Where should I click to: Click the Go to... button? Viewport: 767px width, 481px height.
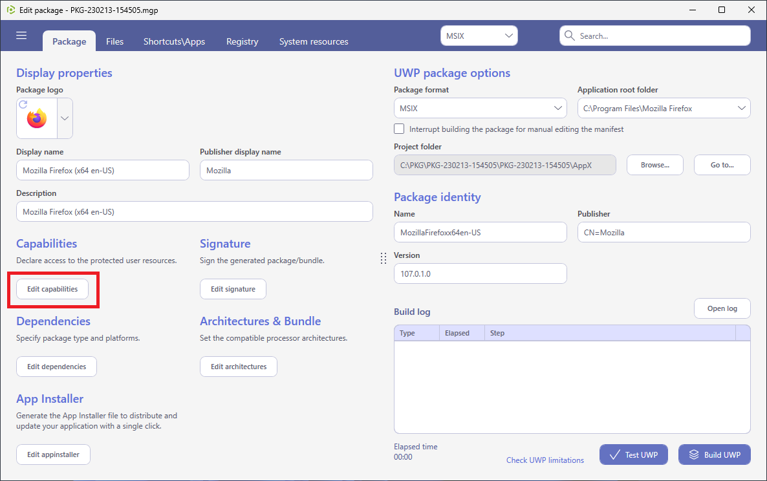pyautogui.click(x=722, y=166)
